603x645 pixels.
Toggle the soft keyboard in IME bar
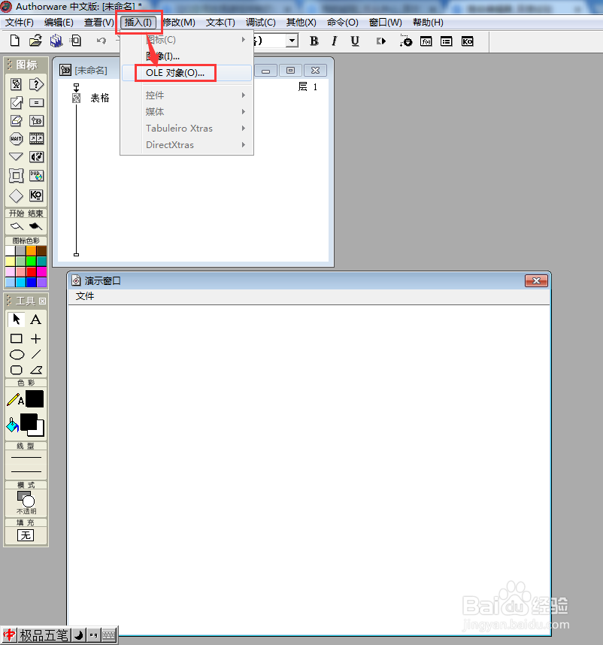pyautogui.click(x=108, y=635)
